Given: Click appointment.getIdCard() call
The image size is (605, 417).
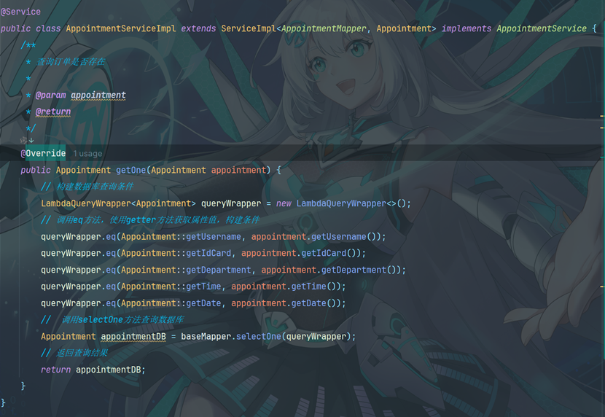Looking at the screenshot, I should 301,253.
